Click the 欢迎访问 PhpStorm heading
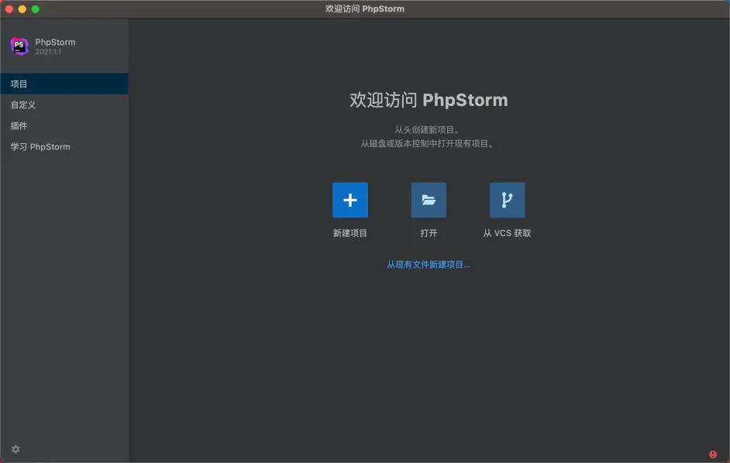The height and width of the screenshot is (463, 730). (429, 100)
